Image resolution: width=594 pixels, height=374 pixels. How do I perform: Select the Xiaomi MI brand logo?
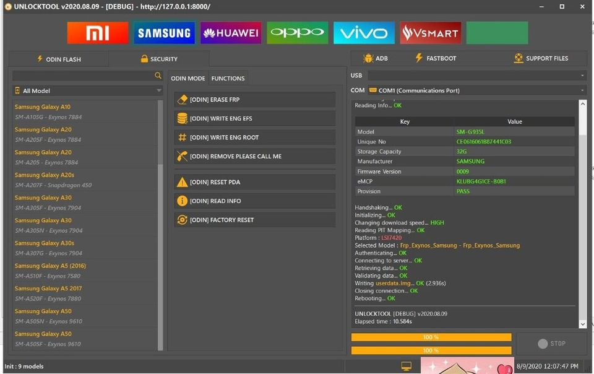(x=98, y=33)
